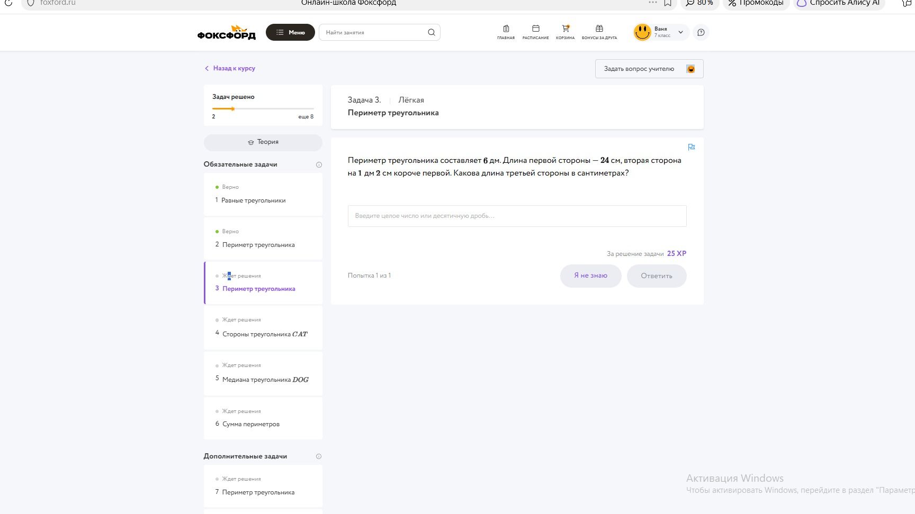Select task 4 Стороны треугольника CAT
915x514 pixels.
pos(263,328)
